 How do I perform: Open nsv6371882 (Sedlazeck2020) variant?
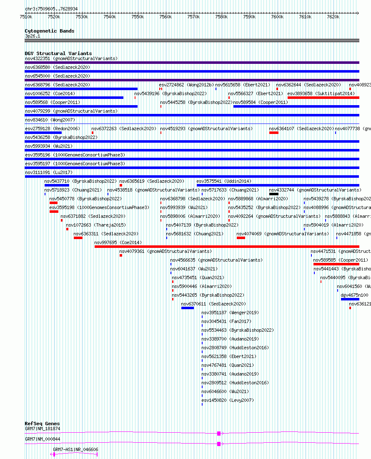93,217
